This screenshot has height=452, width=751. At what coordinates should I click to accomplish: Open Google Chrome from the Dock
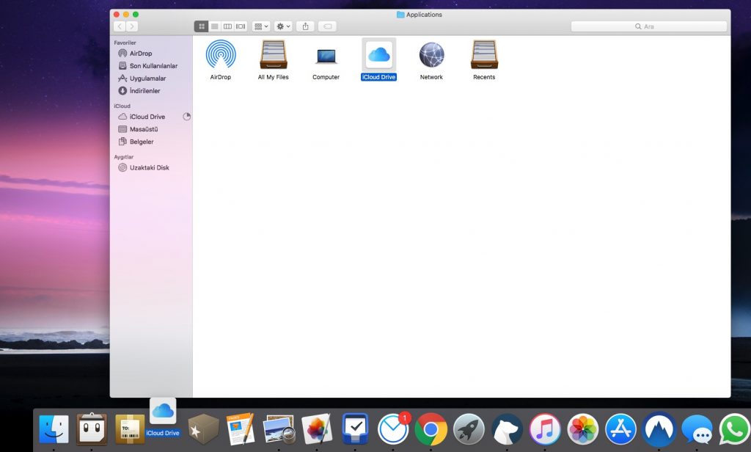tap(431, 429)
